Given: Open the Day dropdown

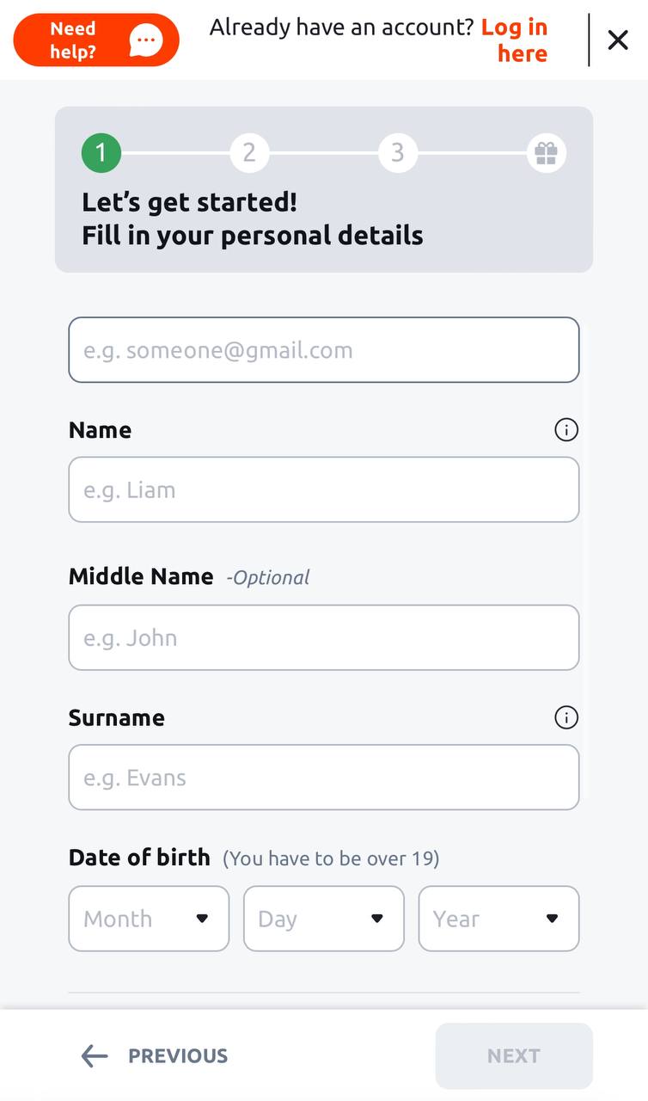Looking at the screenshot, I should 324,919.
